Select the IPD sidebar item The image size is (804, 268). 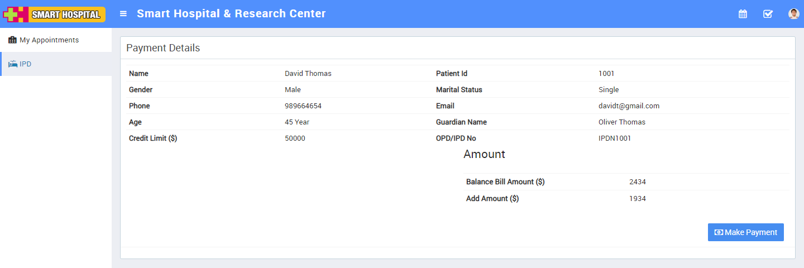25,64
